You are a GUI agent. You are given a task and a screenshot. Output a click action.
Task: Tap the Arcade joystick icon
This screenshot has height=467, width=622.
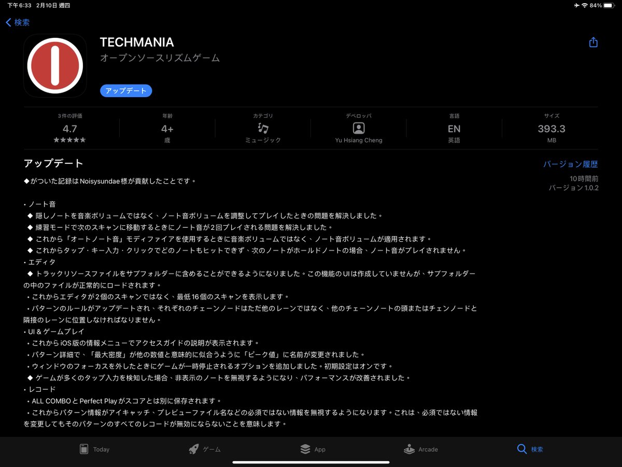click(409, 449)
